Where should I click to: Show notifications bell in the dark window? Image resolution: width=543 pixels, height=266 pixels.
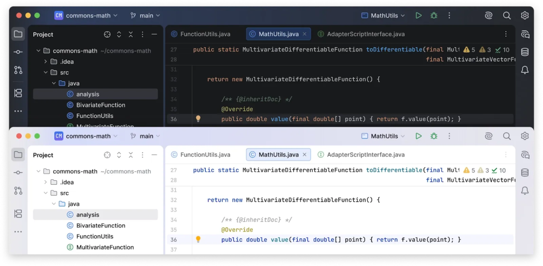(525, 70)
